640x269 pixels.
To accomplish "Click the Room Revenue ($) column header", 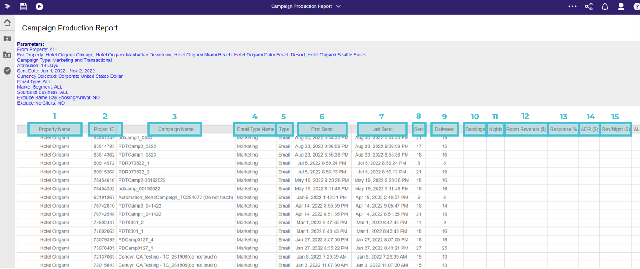I will pyautogui.click(x=526, y=129).
